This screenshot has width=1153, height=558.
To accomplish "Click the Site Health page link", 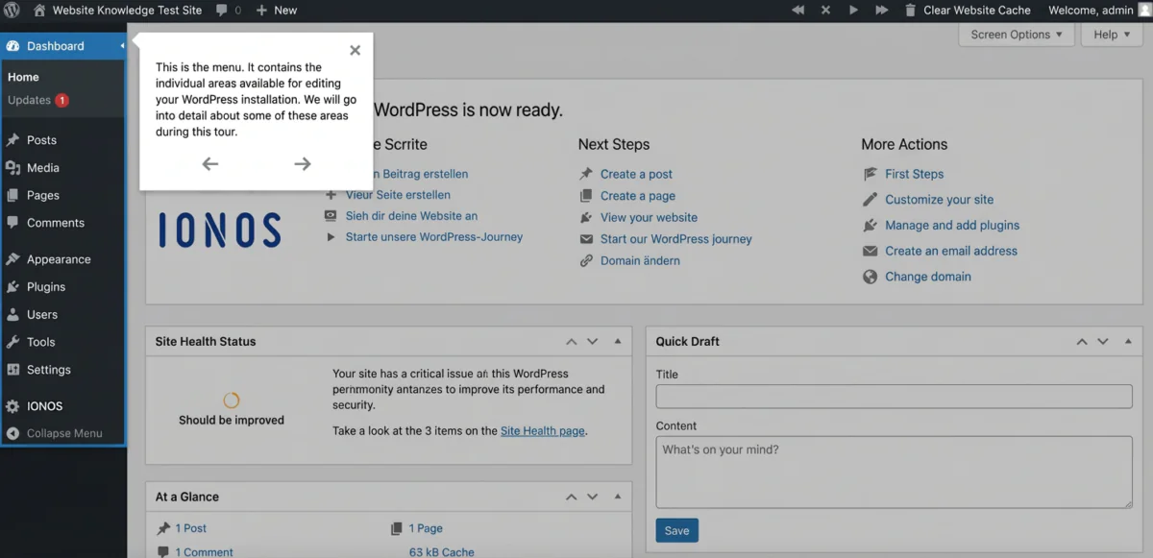I will (542, 431).
